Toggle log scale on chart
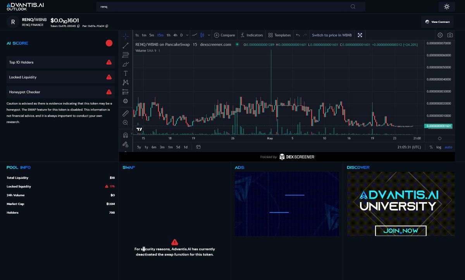The width and height of the screenshot is (465, 280). [x=439, y=147]
